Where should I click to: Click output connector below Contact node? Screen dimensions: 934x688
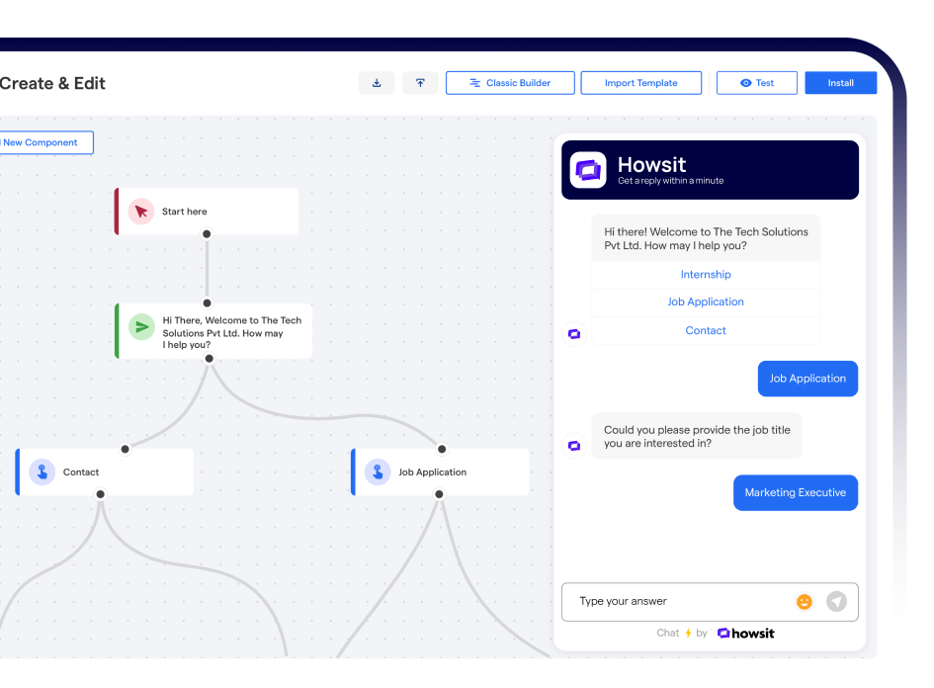101,494
